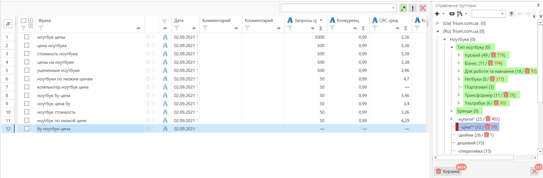The image size is (543, 178).
Task: Collapse the Тип ноутбуку group
Action: [x=452, y=47]
